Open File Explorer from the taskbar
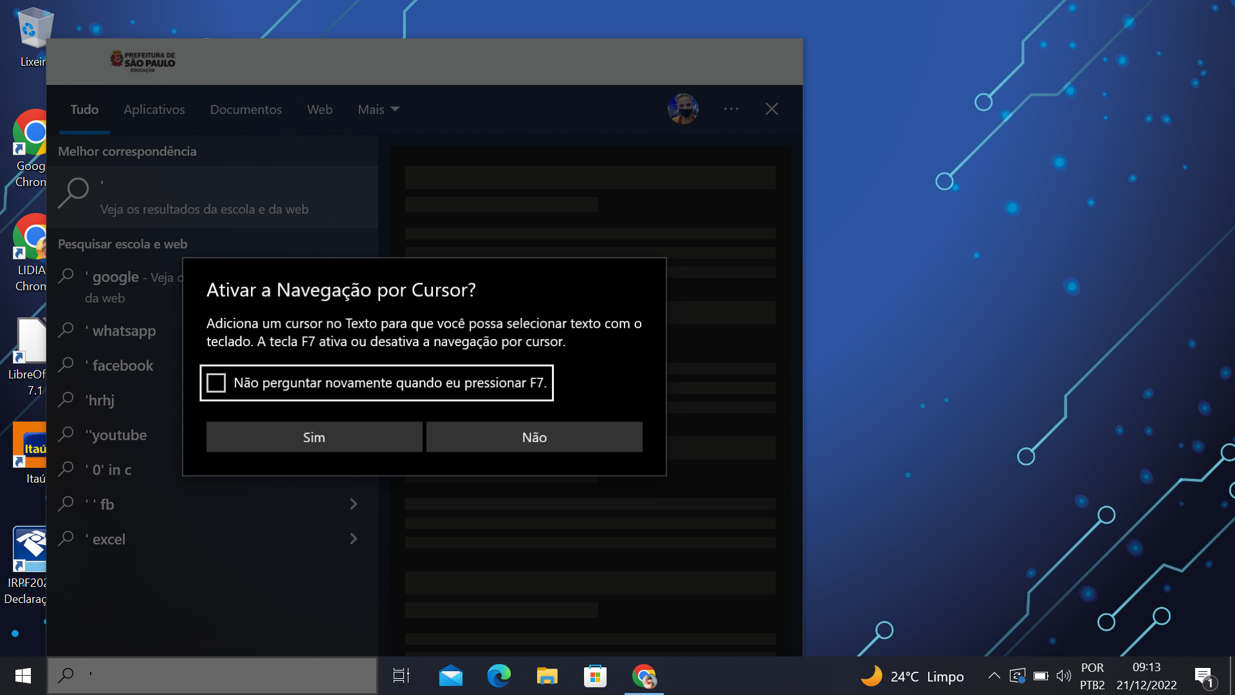 point(547,676)
